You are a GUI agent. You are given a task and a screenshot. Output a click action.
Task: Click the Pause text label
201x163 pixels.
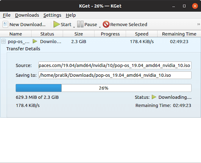(91, 24)
